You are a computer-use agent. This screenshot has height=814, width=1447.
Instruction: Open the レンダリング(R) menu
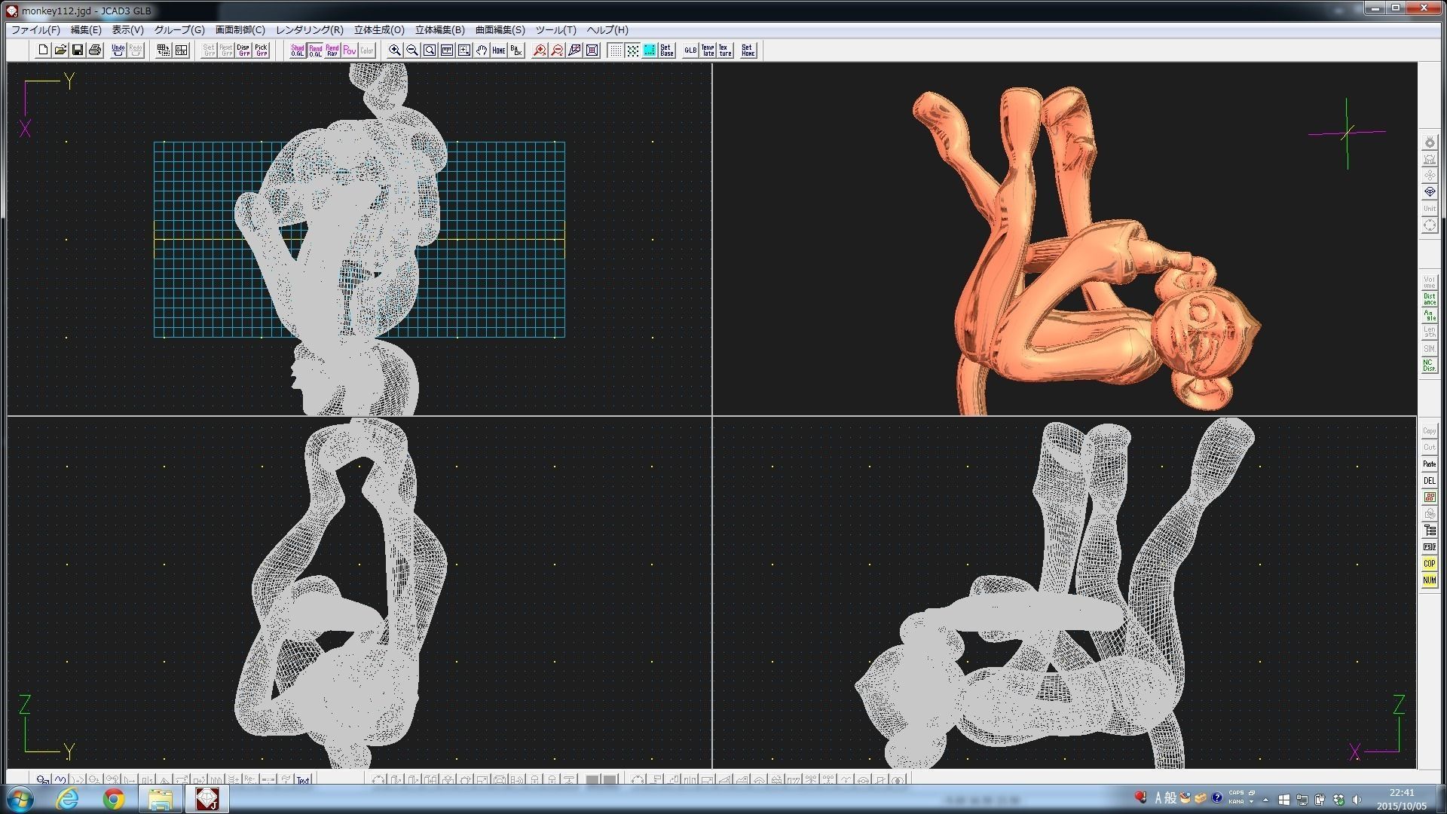(x=309, y=30)
